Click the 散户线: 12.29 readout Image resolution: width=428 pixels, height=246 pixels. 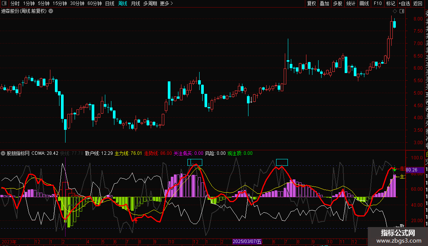pyautogui.click(x=99, y=153)
